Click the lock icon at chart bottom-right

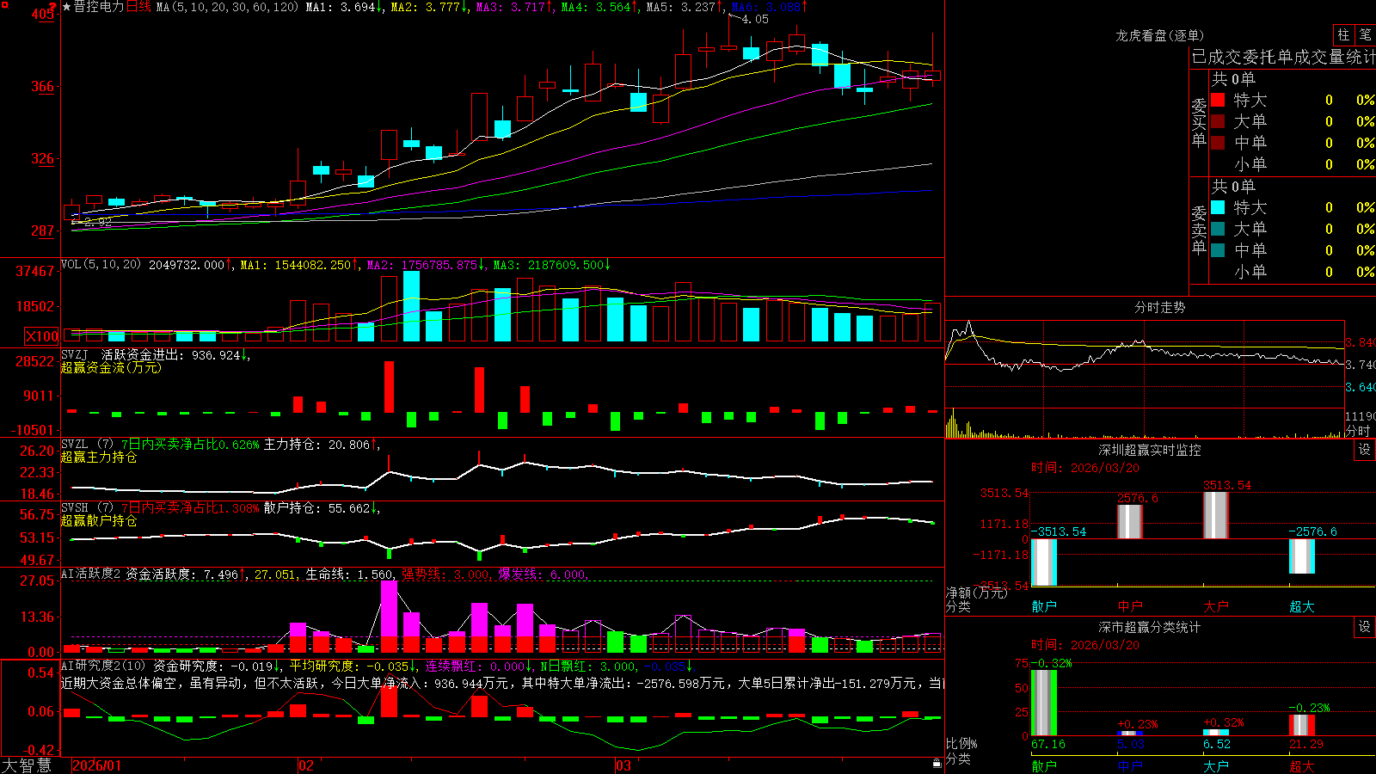point(937,764)
